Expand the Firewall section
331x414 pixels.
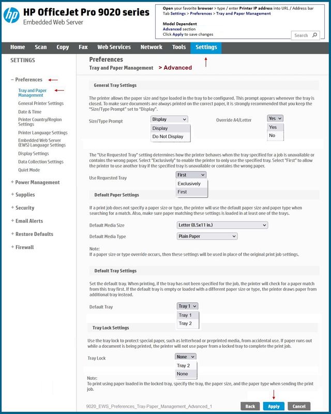(x=22, y=247)
